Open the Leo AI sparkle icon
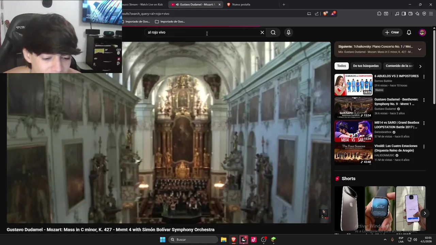Viewport: 436px width, 245px height. (417, 14)
